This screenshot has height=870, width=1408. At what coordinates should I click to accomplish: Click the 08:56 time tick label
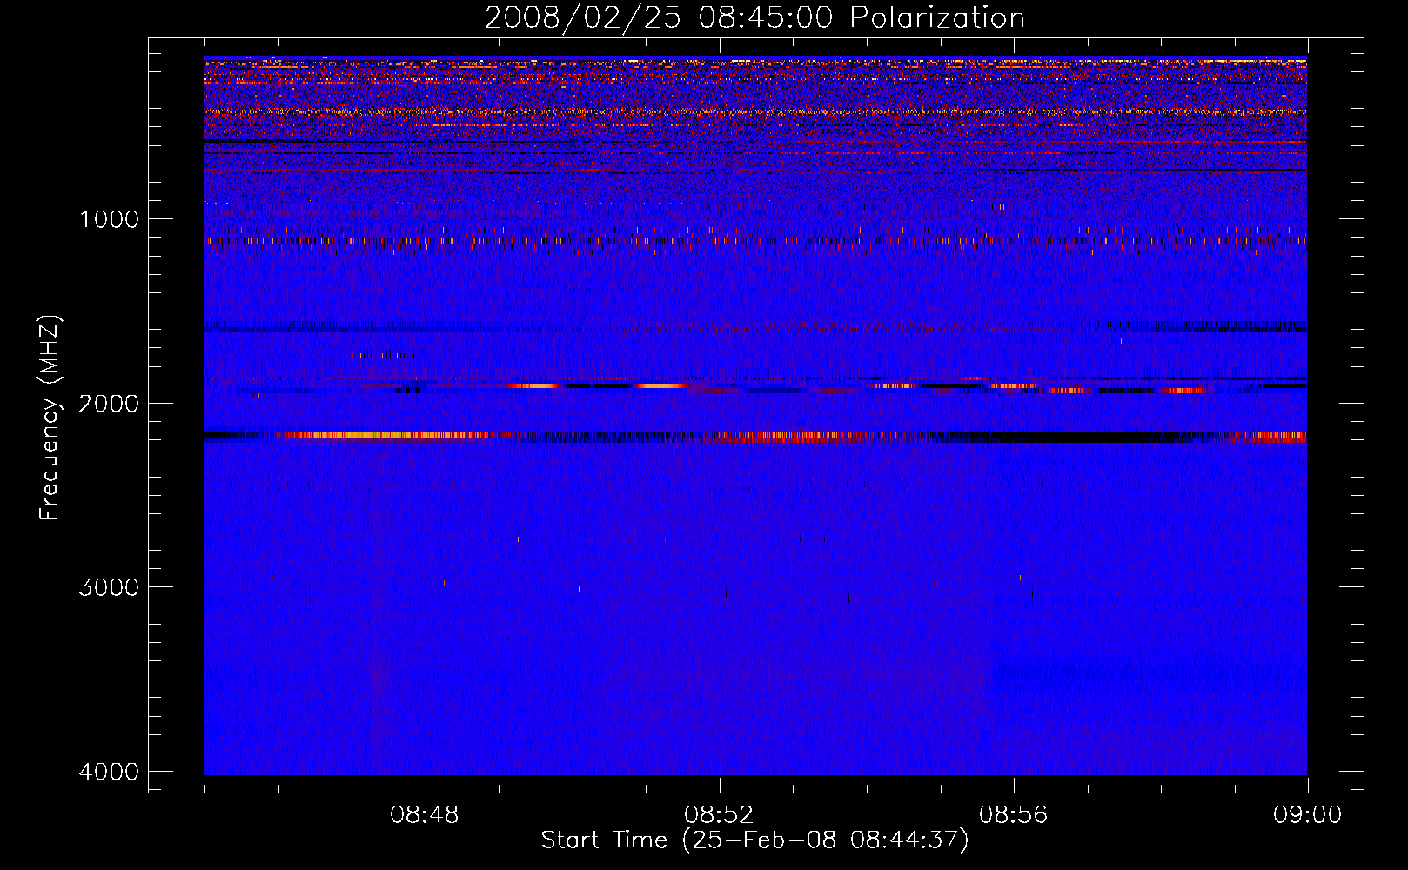point(1014,815)
